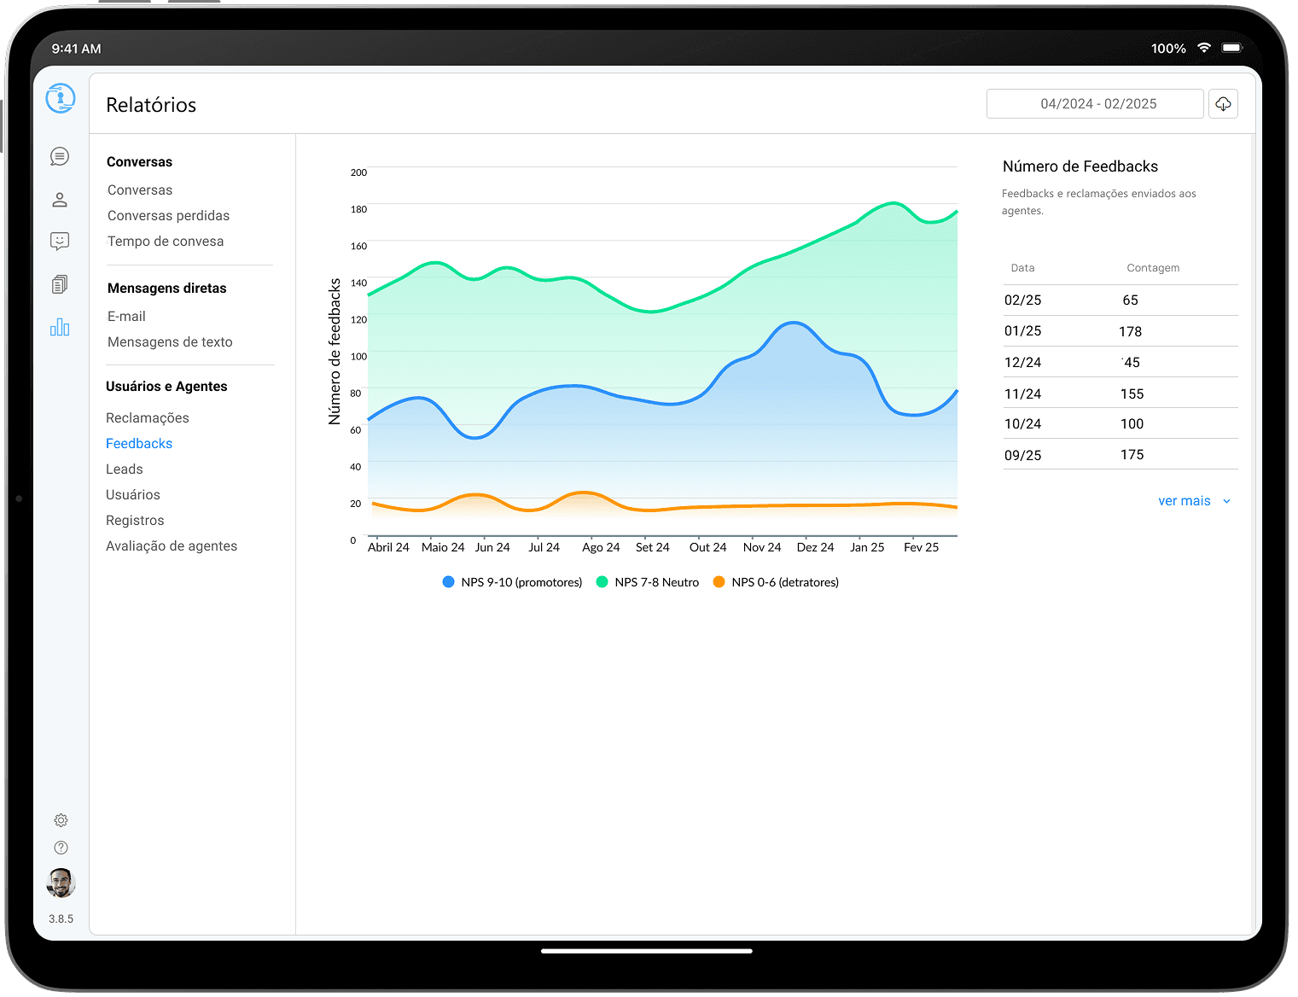The height and width of the screenshot is (997, 1298).
Task: Toggle NPS 9-10 (promotores) legend series
Action: (513, 582)
